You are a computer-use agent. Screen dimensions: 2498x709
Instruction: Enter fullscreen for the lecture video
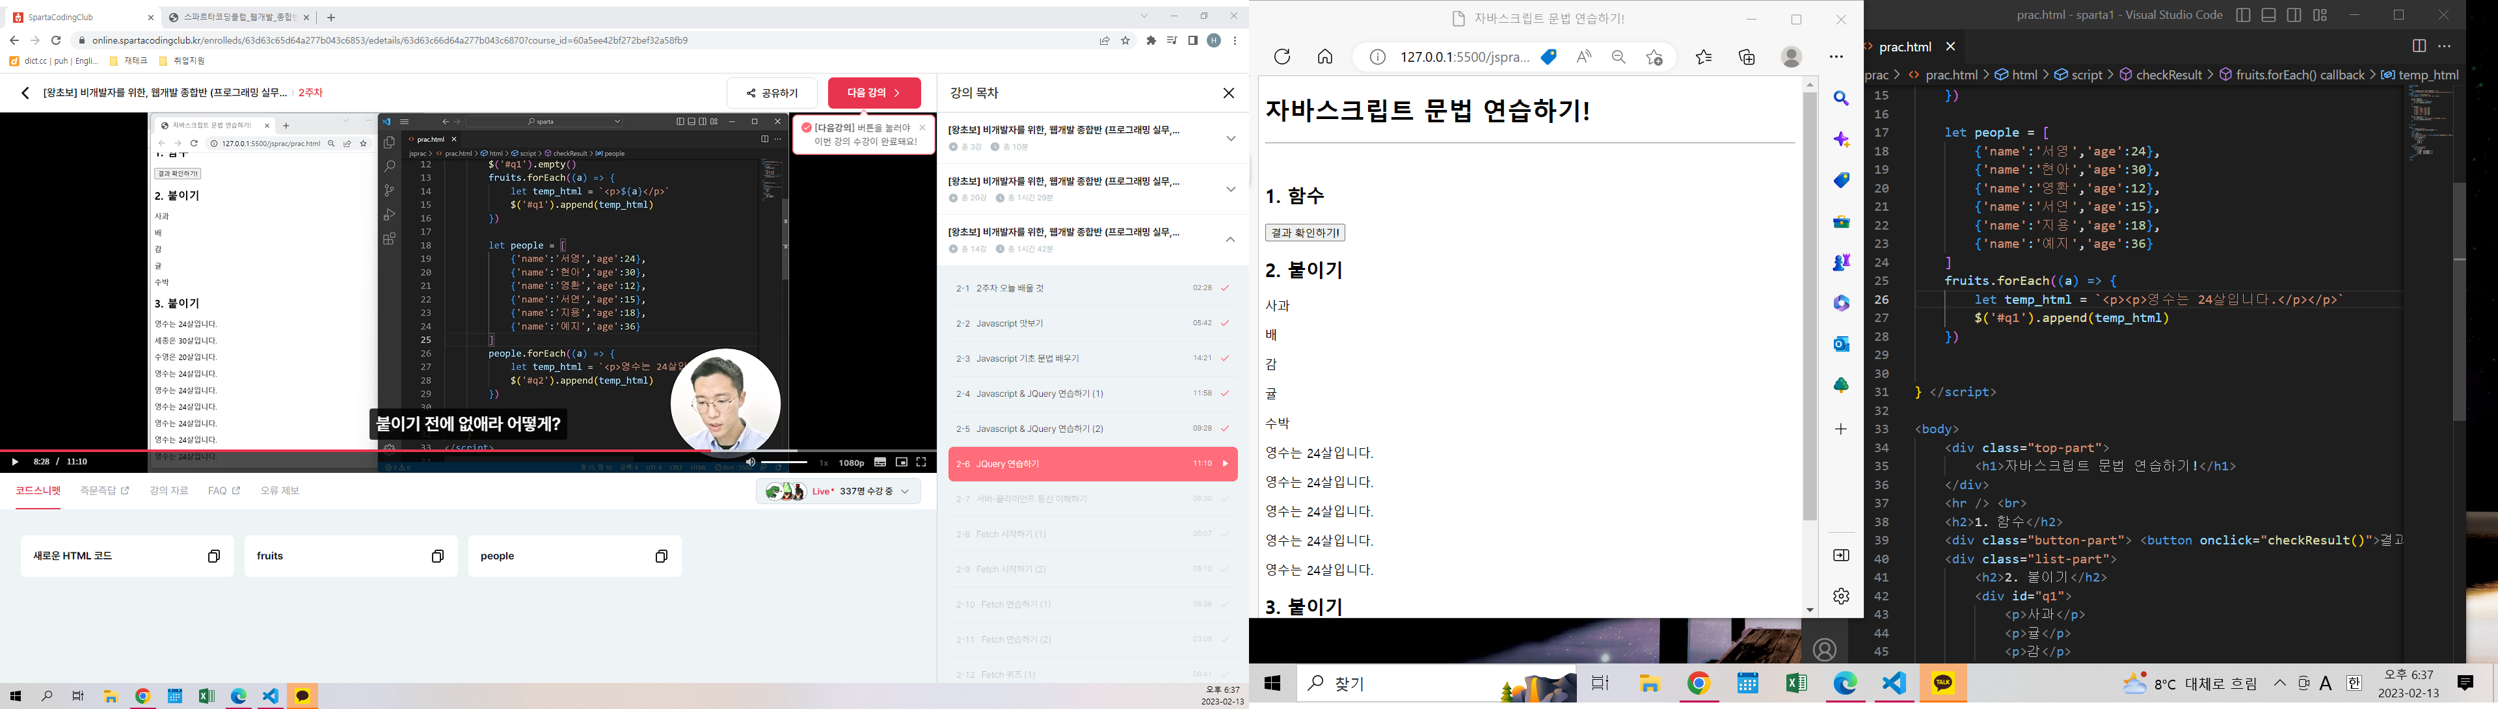click(921, 462)
